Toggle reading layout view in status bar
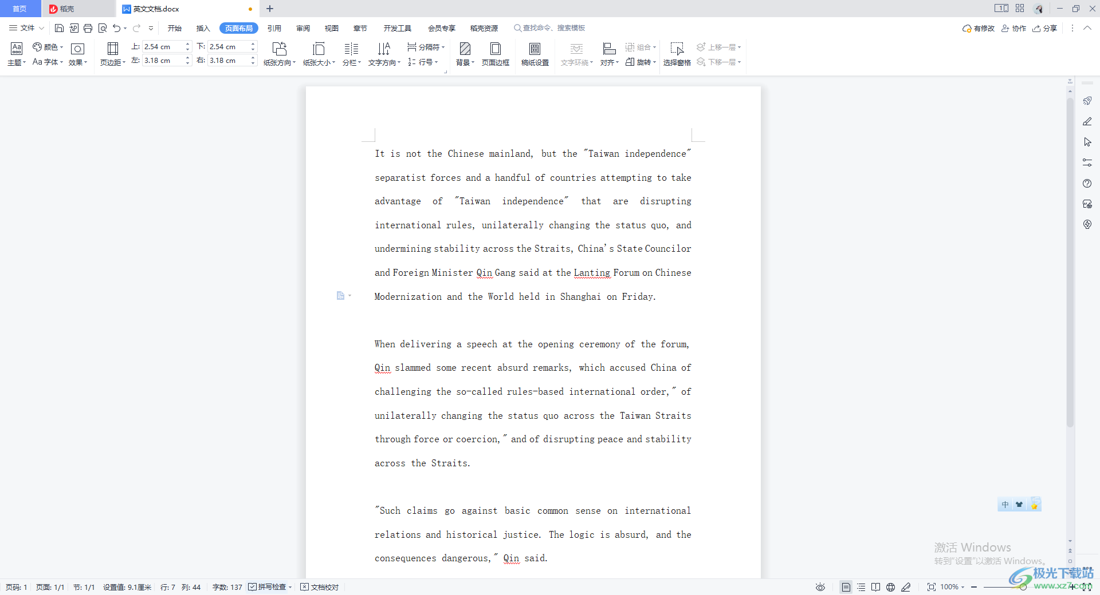 (x=875, y=587)
